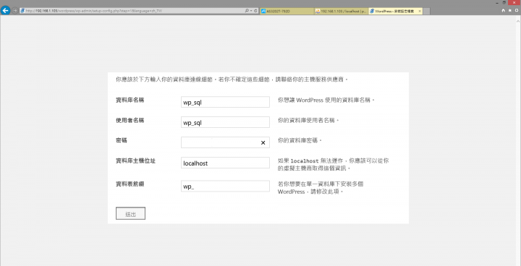Click the 資料庫名稱 label
521x266 pixels.
coord(130,100)
